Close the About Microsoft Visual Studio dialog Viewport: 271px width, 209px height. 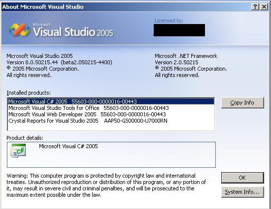(264, 7)
